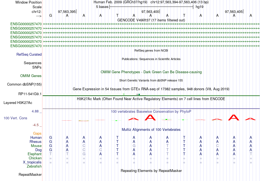The image size is (260, 181).
Task: Click the RefSeq genes from NCBI title
Action: click(151, 50)
